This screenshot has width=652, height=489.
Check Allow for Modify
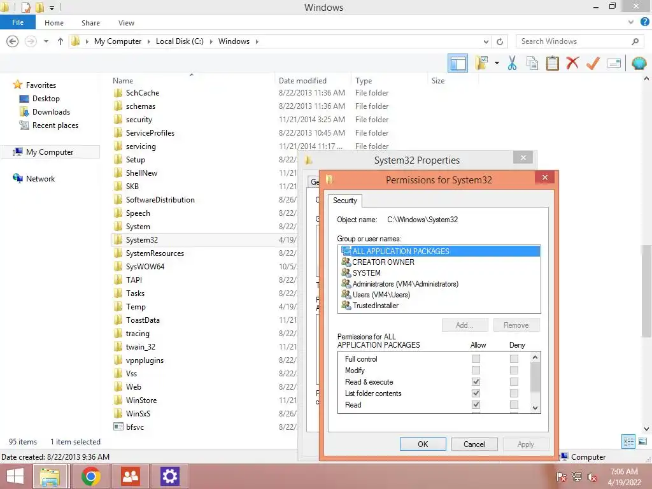(x=476, y=370)
